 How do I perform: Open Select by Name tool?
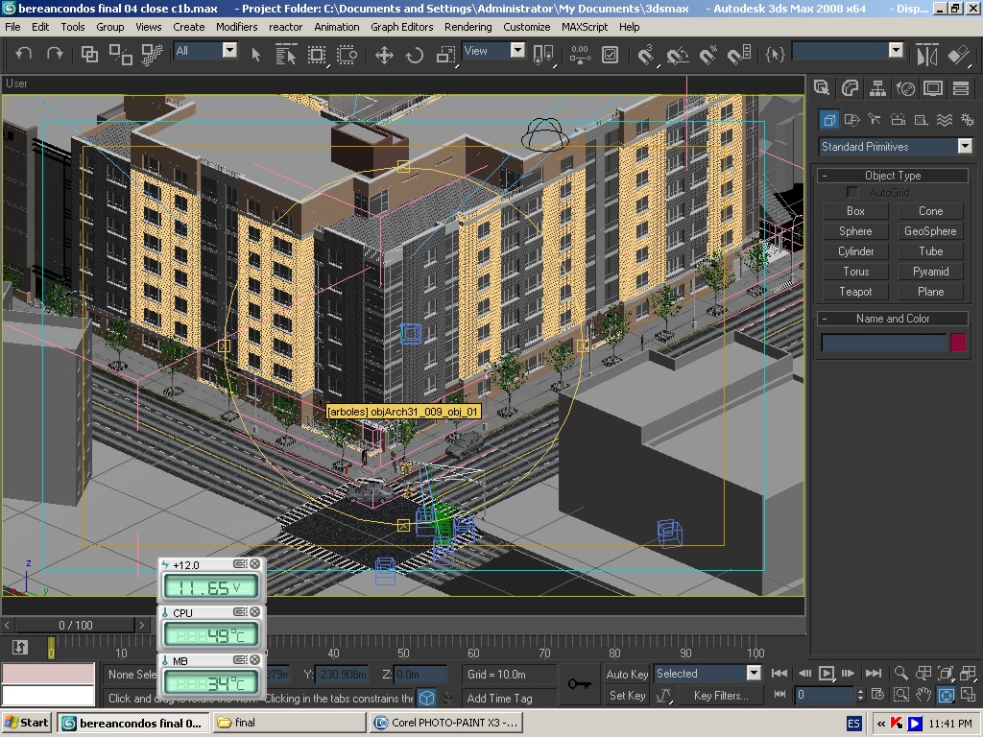coord(286,55)
